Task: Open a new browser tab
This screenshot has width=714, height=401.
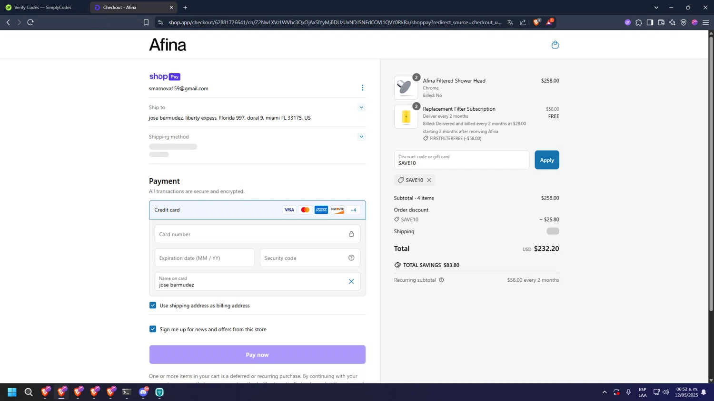Action: pos(185,8)
